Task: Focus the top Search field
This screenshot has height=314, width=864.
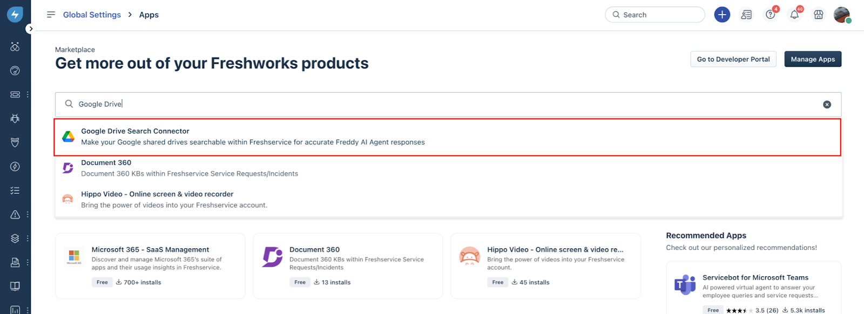Action: pos(654,15)
